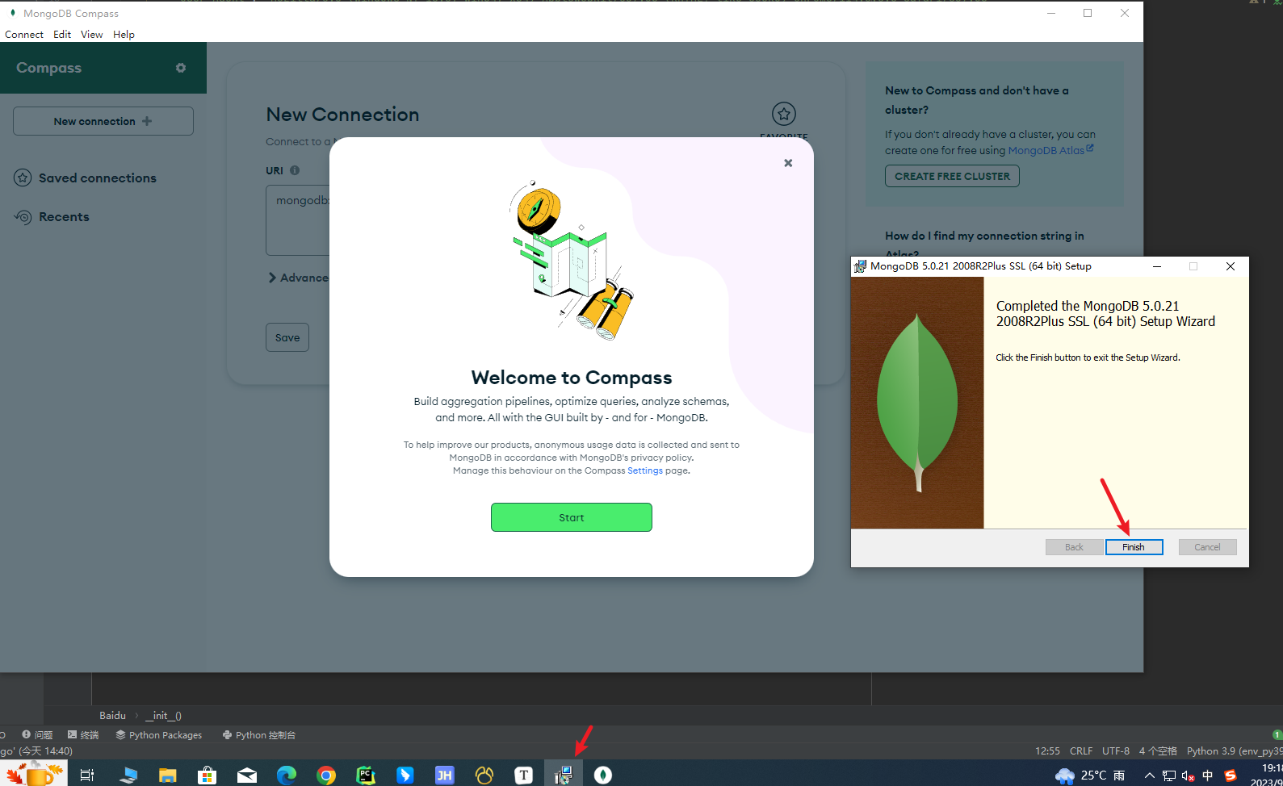Image resolution: width=1283 pixels, height=786 pixels.
Task: Open the Python Packages tab in PyCharm
Action: coord(158,735)
